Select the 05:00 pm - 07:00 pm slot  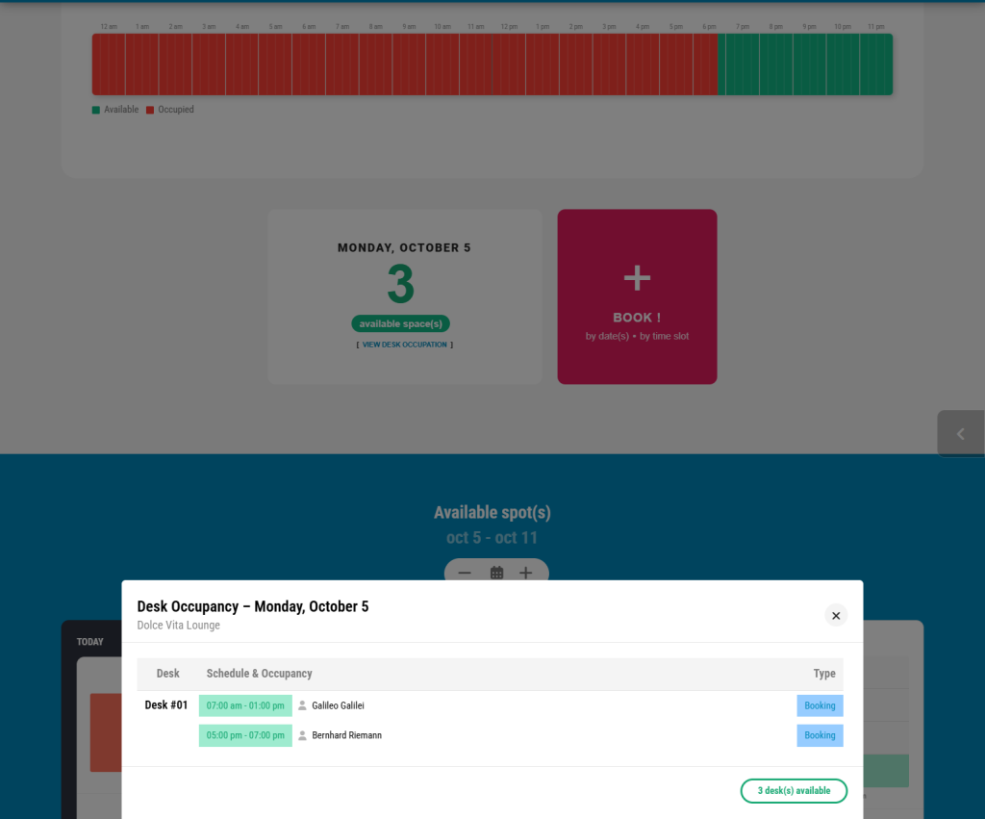[245, 735]
